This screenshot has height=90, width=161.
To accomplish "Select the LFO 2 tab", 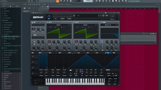I will coord(79,53).
